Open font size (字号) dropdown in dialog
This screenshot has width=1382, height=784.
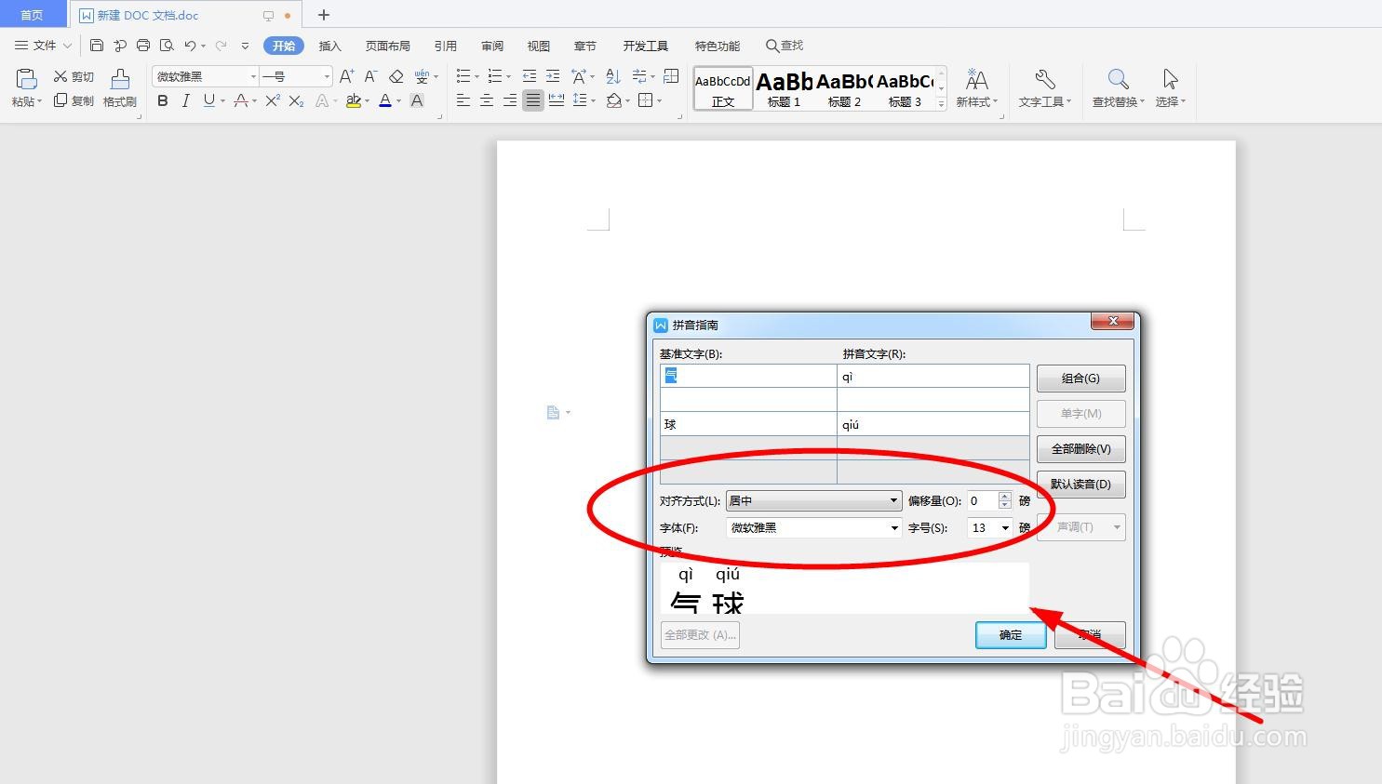1005,527
